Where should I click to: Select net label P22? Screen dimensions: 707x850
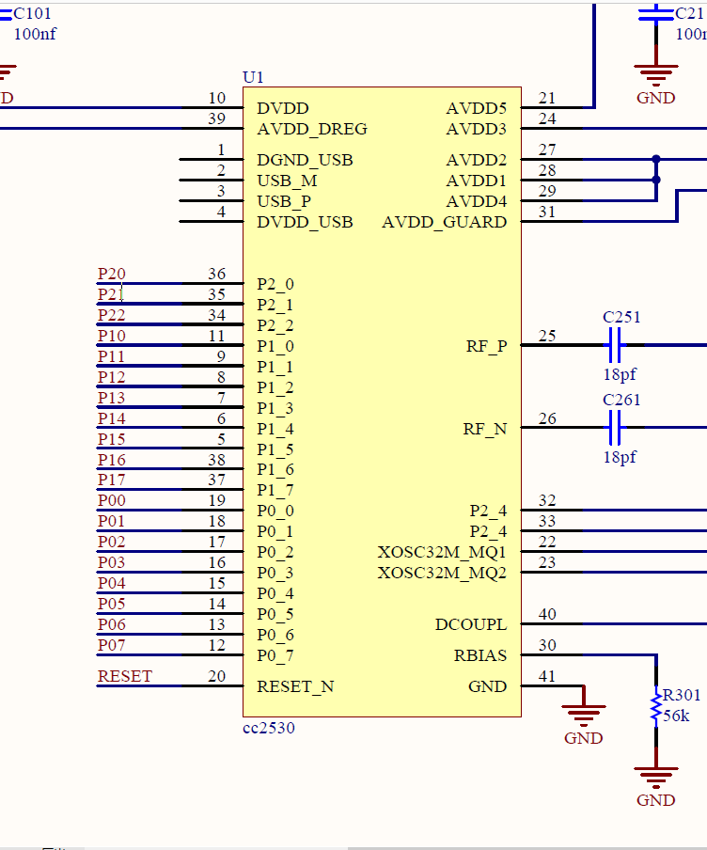pyautogui.click(x=112, y=315)
